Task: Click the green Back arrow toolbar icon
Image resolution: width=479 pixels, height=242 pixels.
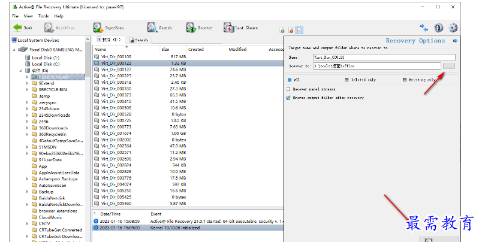Action: tap(17, 28)
